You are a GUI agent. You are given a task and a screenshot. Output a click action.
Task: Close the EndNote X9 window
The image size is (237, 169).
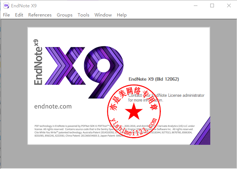pyautogui.click(x=229, y=5)
